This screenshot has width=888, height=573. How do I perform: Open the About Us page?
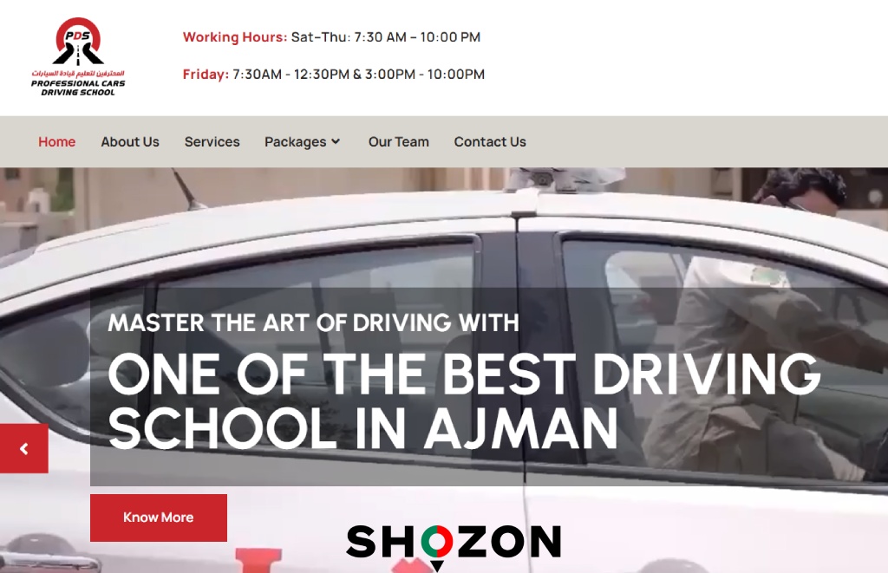click(130, 141)
